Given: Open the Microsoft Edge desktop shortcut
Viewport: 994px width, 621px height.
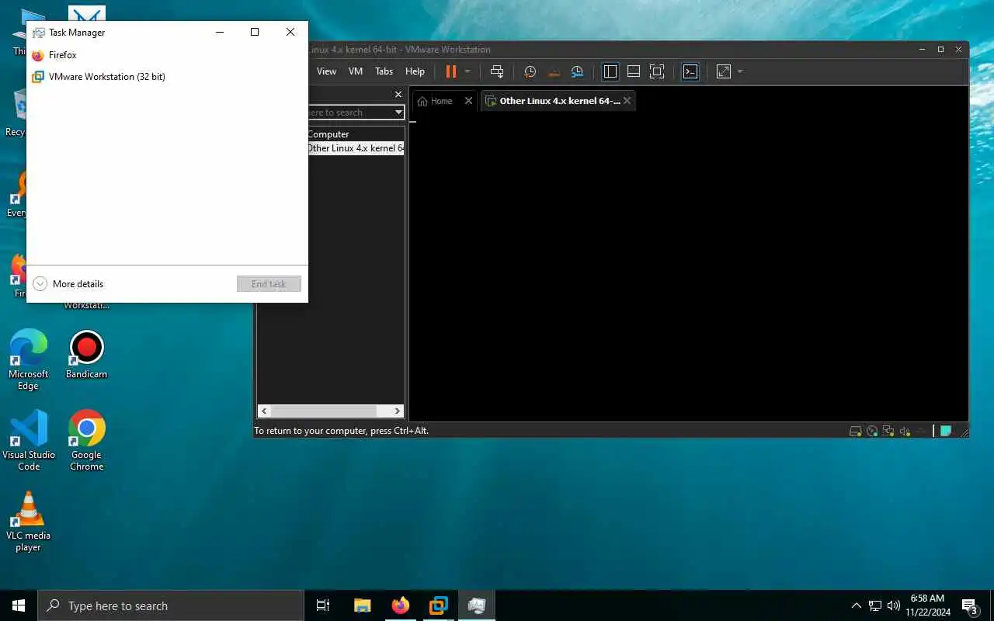Looking at the screenshot, I should (29, 359).
